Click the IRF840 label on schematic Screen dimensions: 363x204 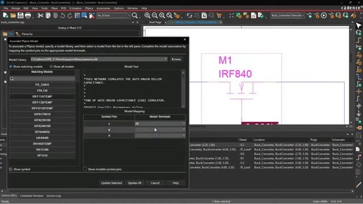click(235, 74)
